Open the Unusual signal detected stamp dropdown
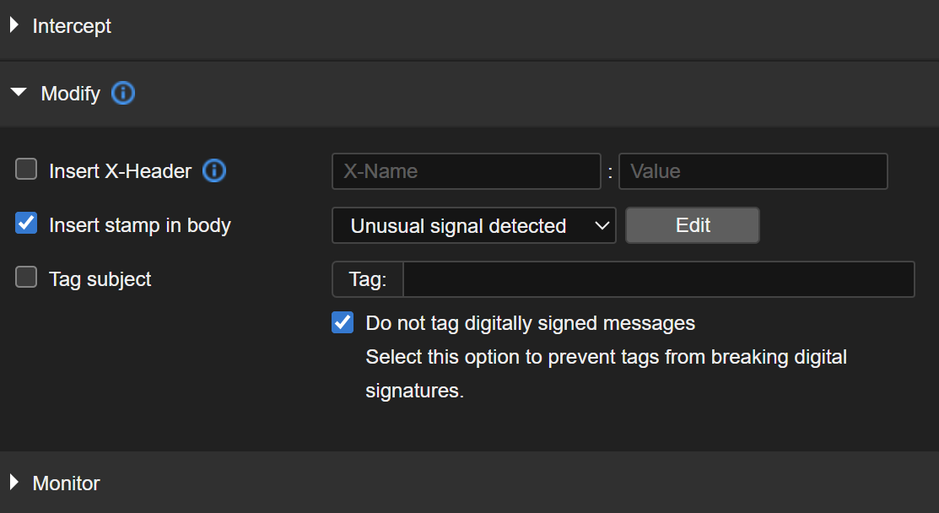 click(473, 225)
